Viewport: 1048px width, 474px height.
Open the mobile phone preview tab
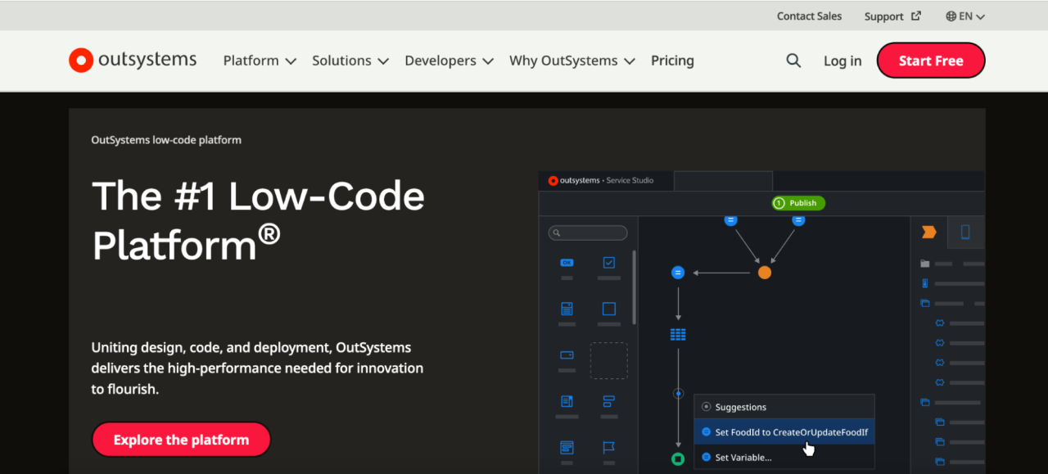click(966, 232)
